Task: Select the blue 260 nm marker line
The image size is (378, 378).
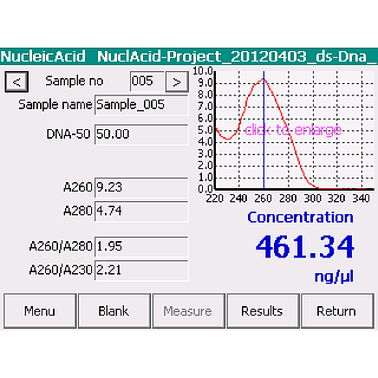Action: [264, 130]
